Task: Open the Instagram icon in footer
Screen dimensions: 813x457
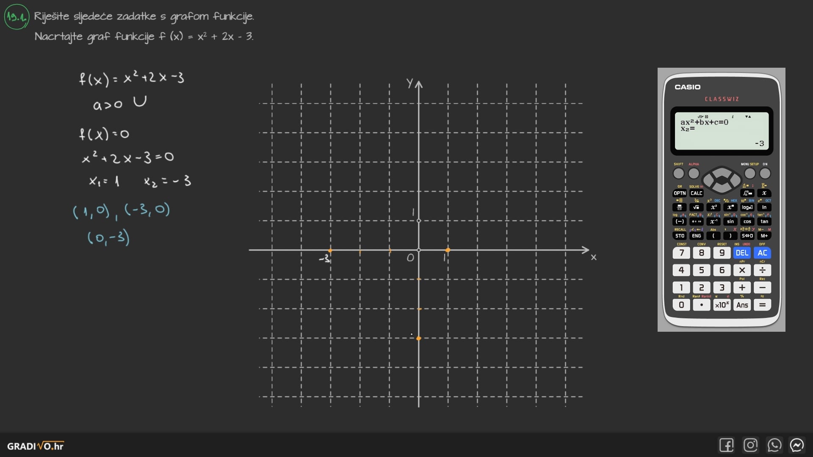Action: pyautogui.click(x=750, y=445)
